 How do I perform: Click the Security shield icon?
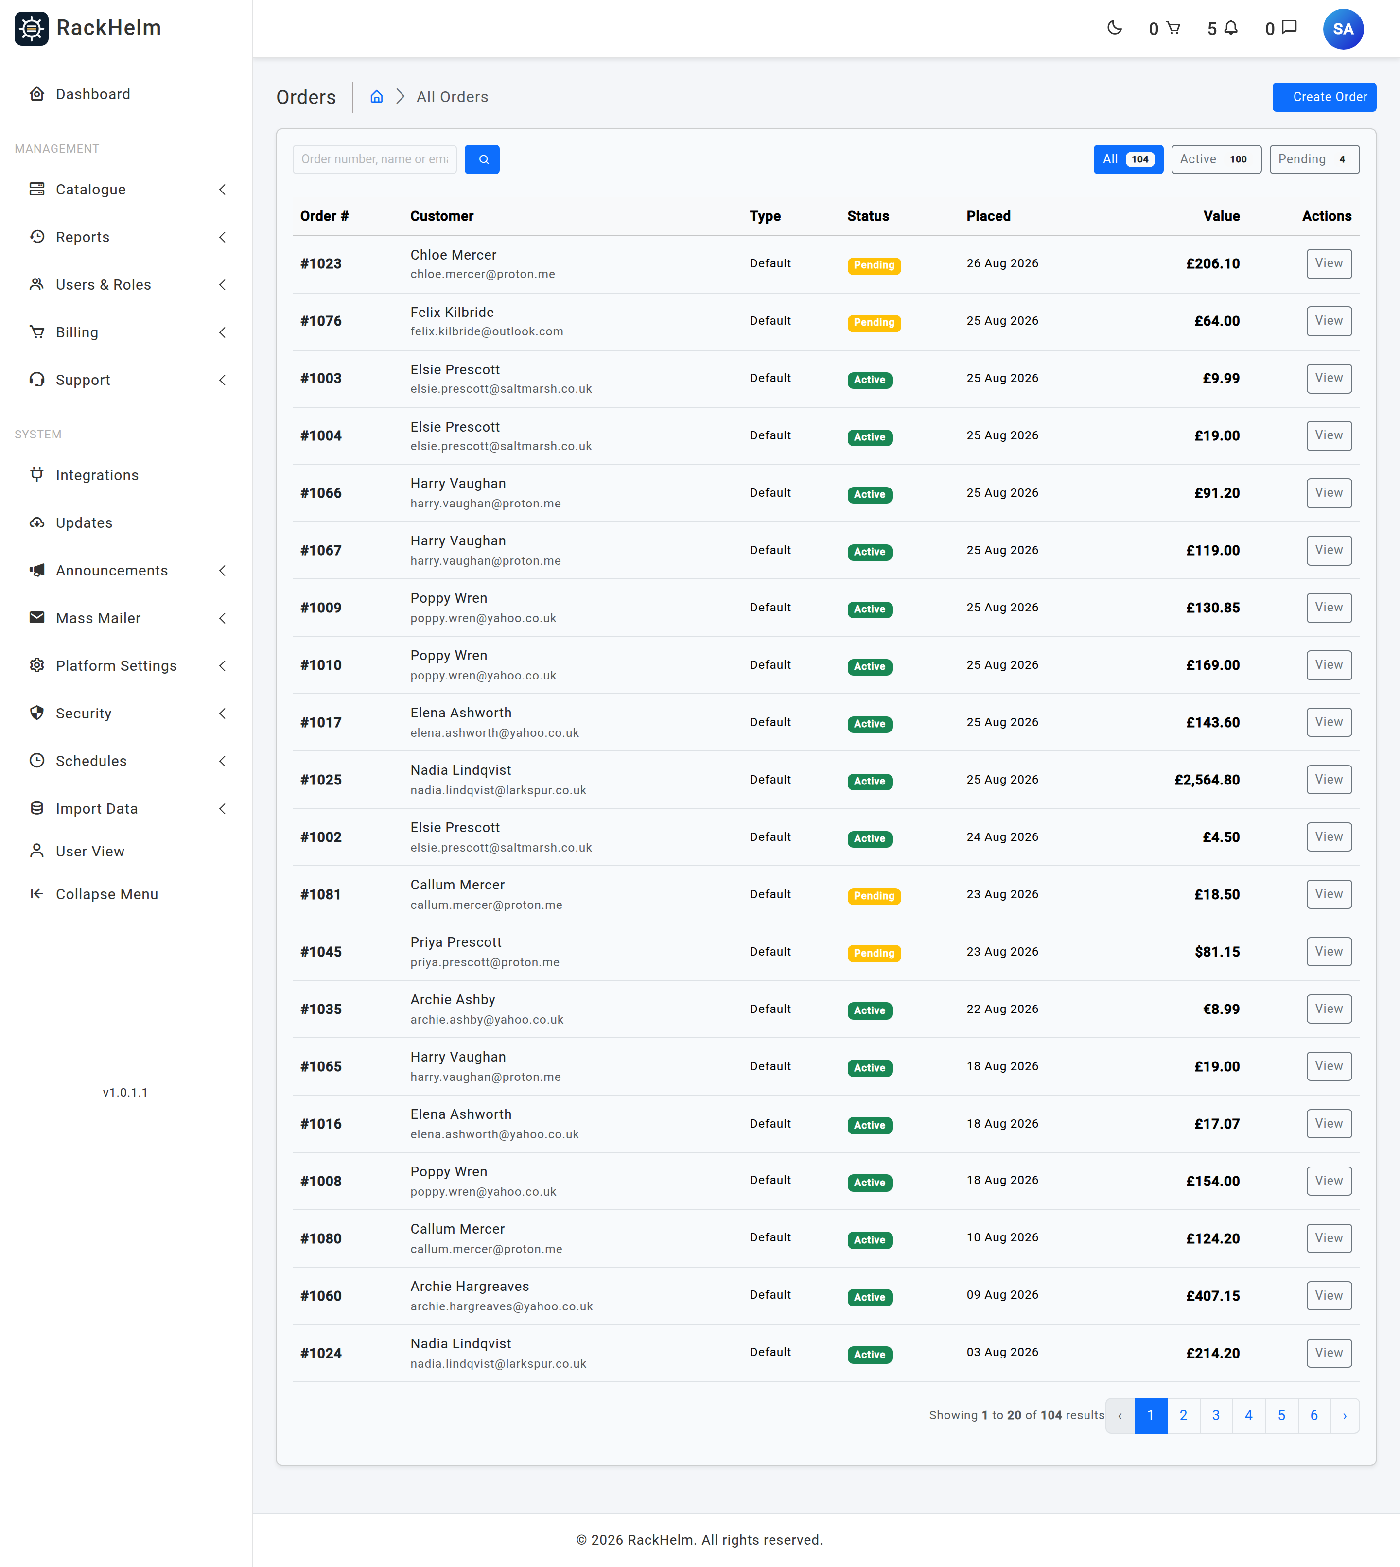[36, 713]
